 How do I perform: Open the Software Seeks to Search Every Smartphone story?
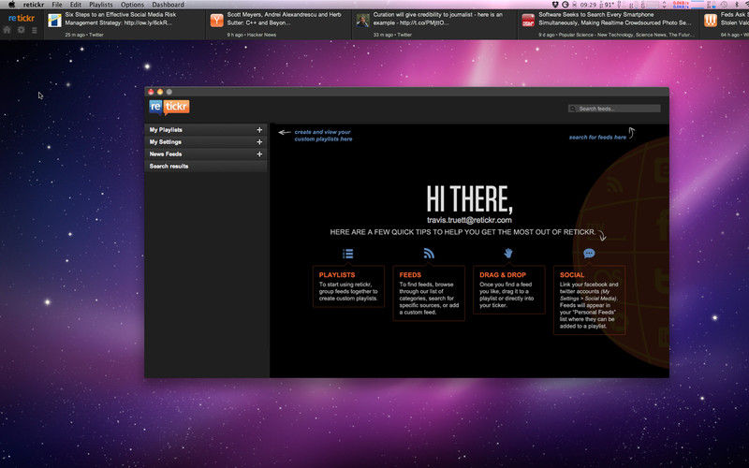[614, 19]
